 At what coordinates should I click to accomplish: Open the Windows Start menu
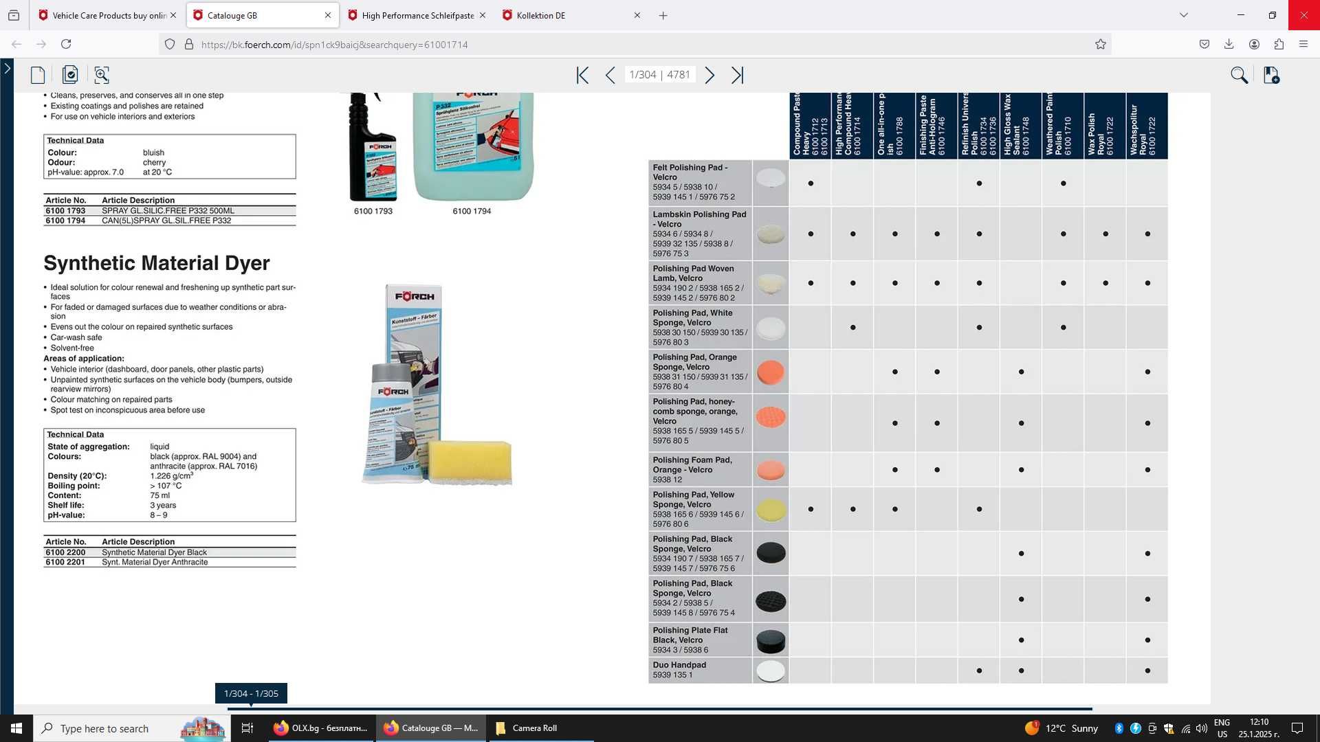pyautogui.click(x=16, y=728)
